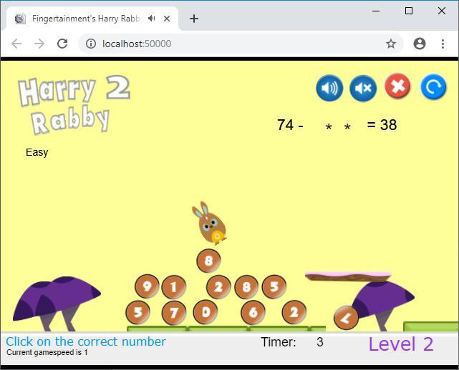Mute game audio with crossed speaker button
The image size is (459, 370).
pos(363,88)
